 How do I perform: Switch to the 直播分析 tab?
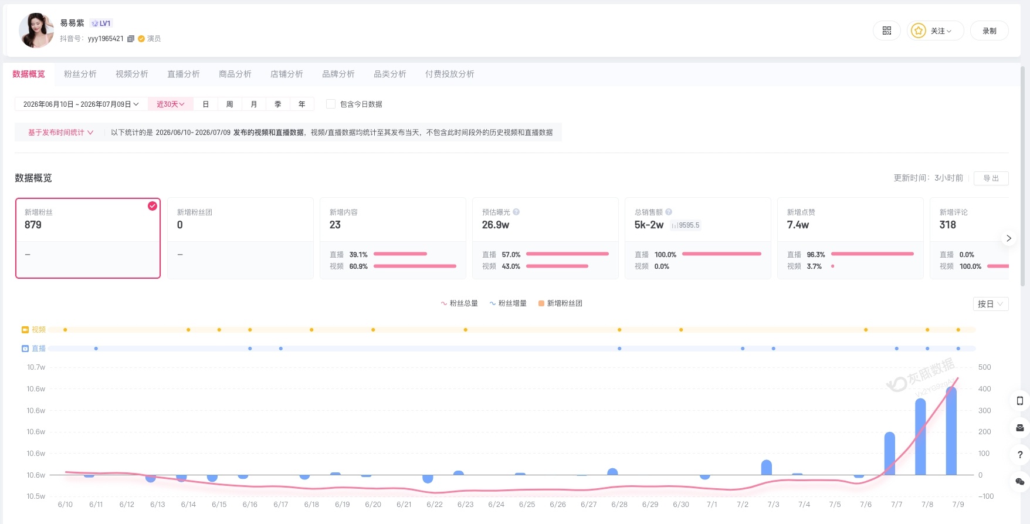[184, 74]
